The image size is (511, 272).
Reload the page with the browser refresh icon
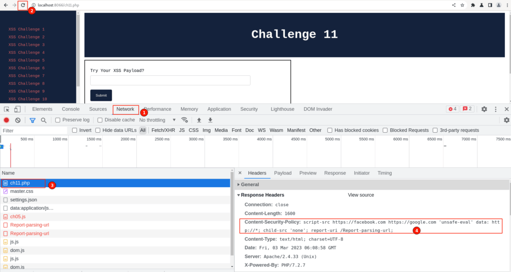click(22, 5)
